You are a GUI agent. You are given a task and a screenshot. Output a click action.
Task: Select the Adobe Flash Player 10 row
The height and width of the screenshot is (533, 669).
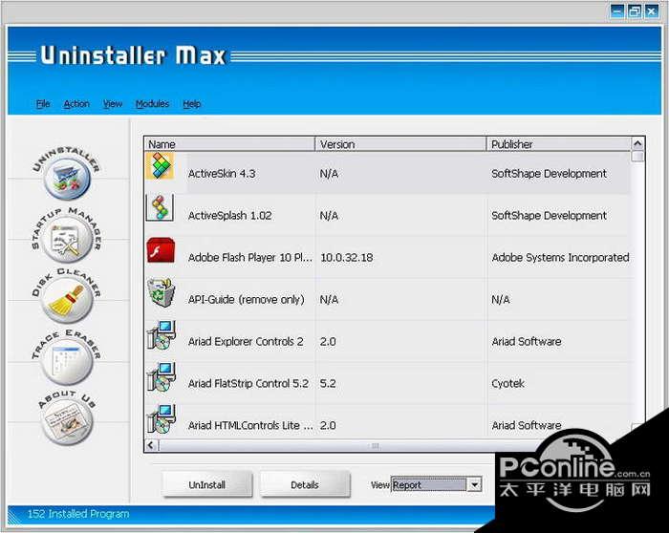point(387,257)
